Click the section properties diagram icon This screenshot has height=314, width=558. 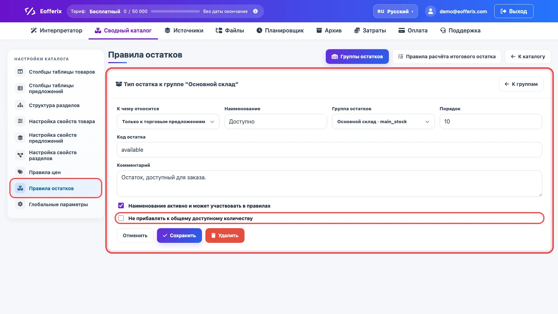20,155
